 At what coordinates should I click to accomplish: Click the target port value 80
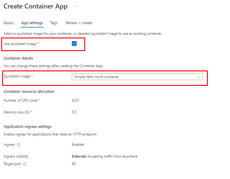[x=74, y=164]
